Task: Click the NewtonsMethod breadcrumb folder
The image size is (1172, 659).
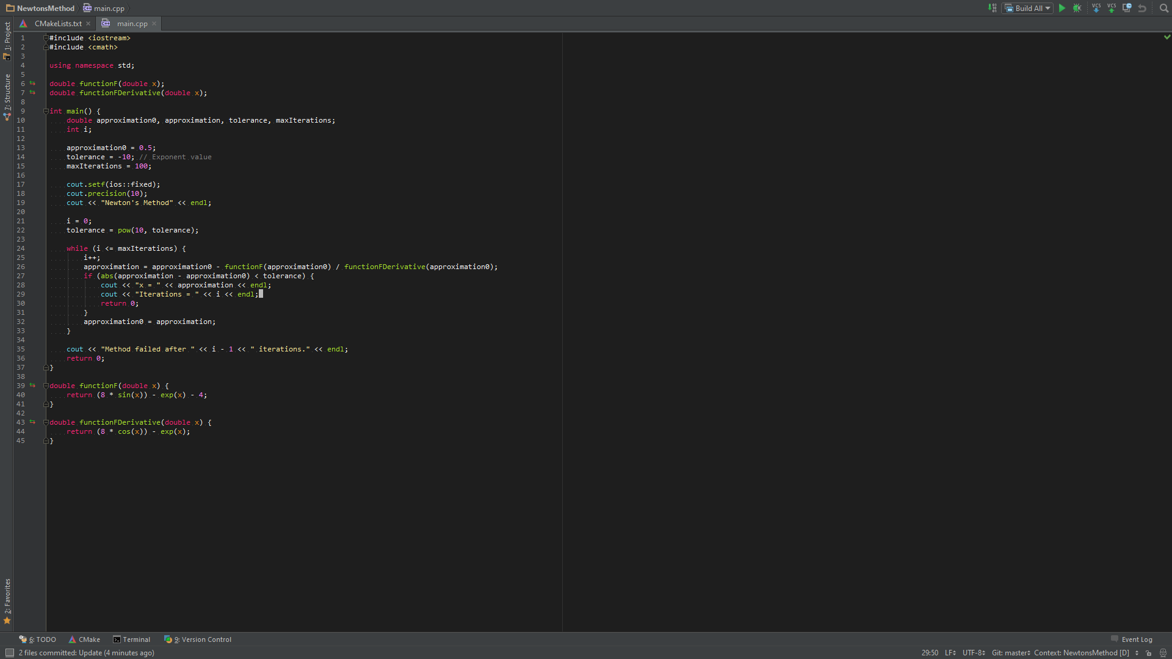Action: pos(40,8)
